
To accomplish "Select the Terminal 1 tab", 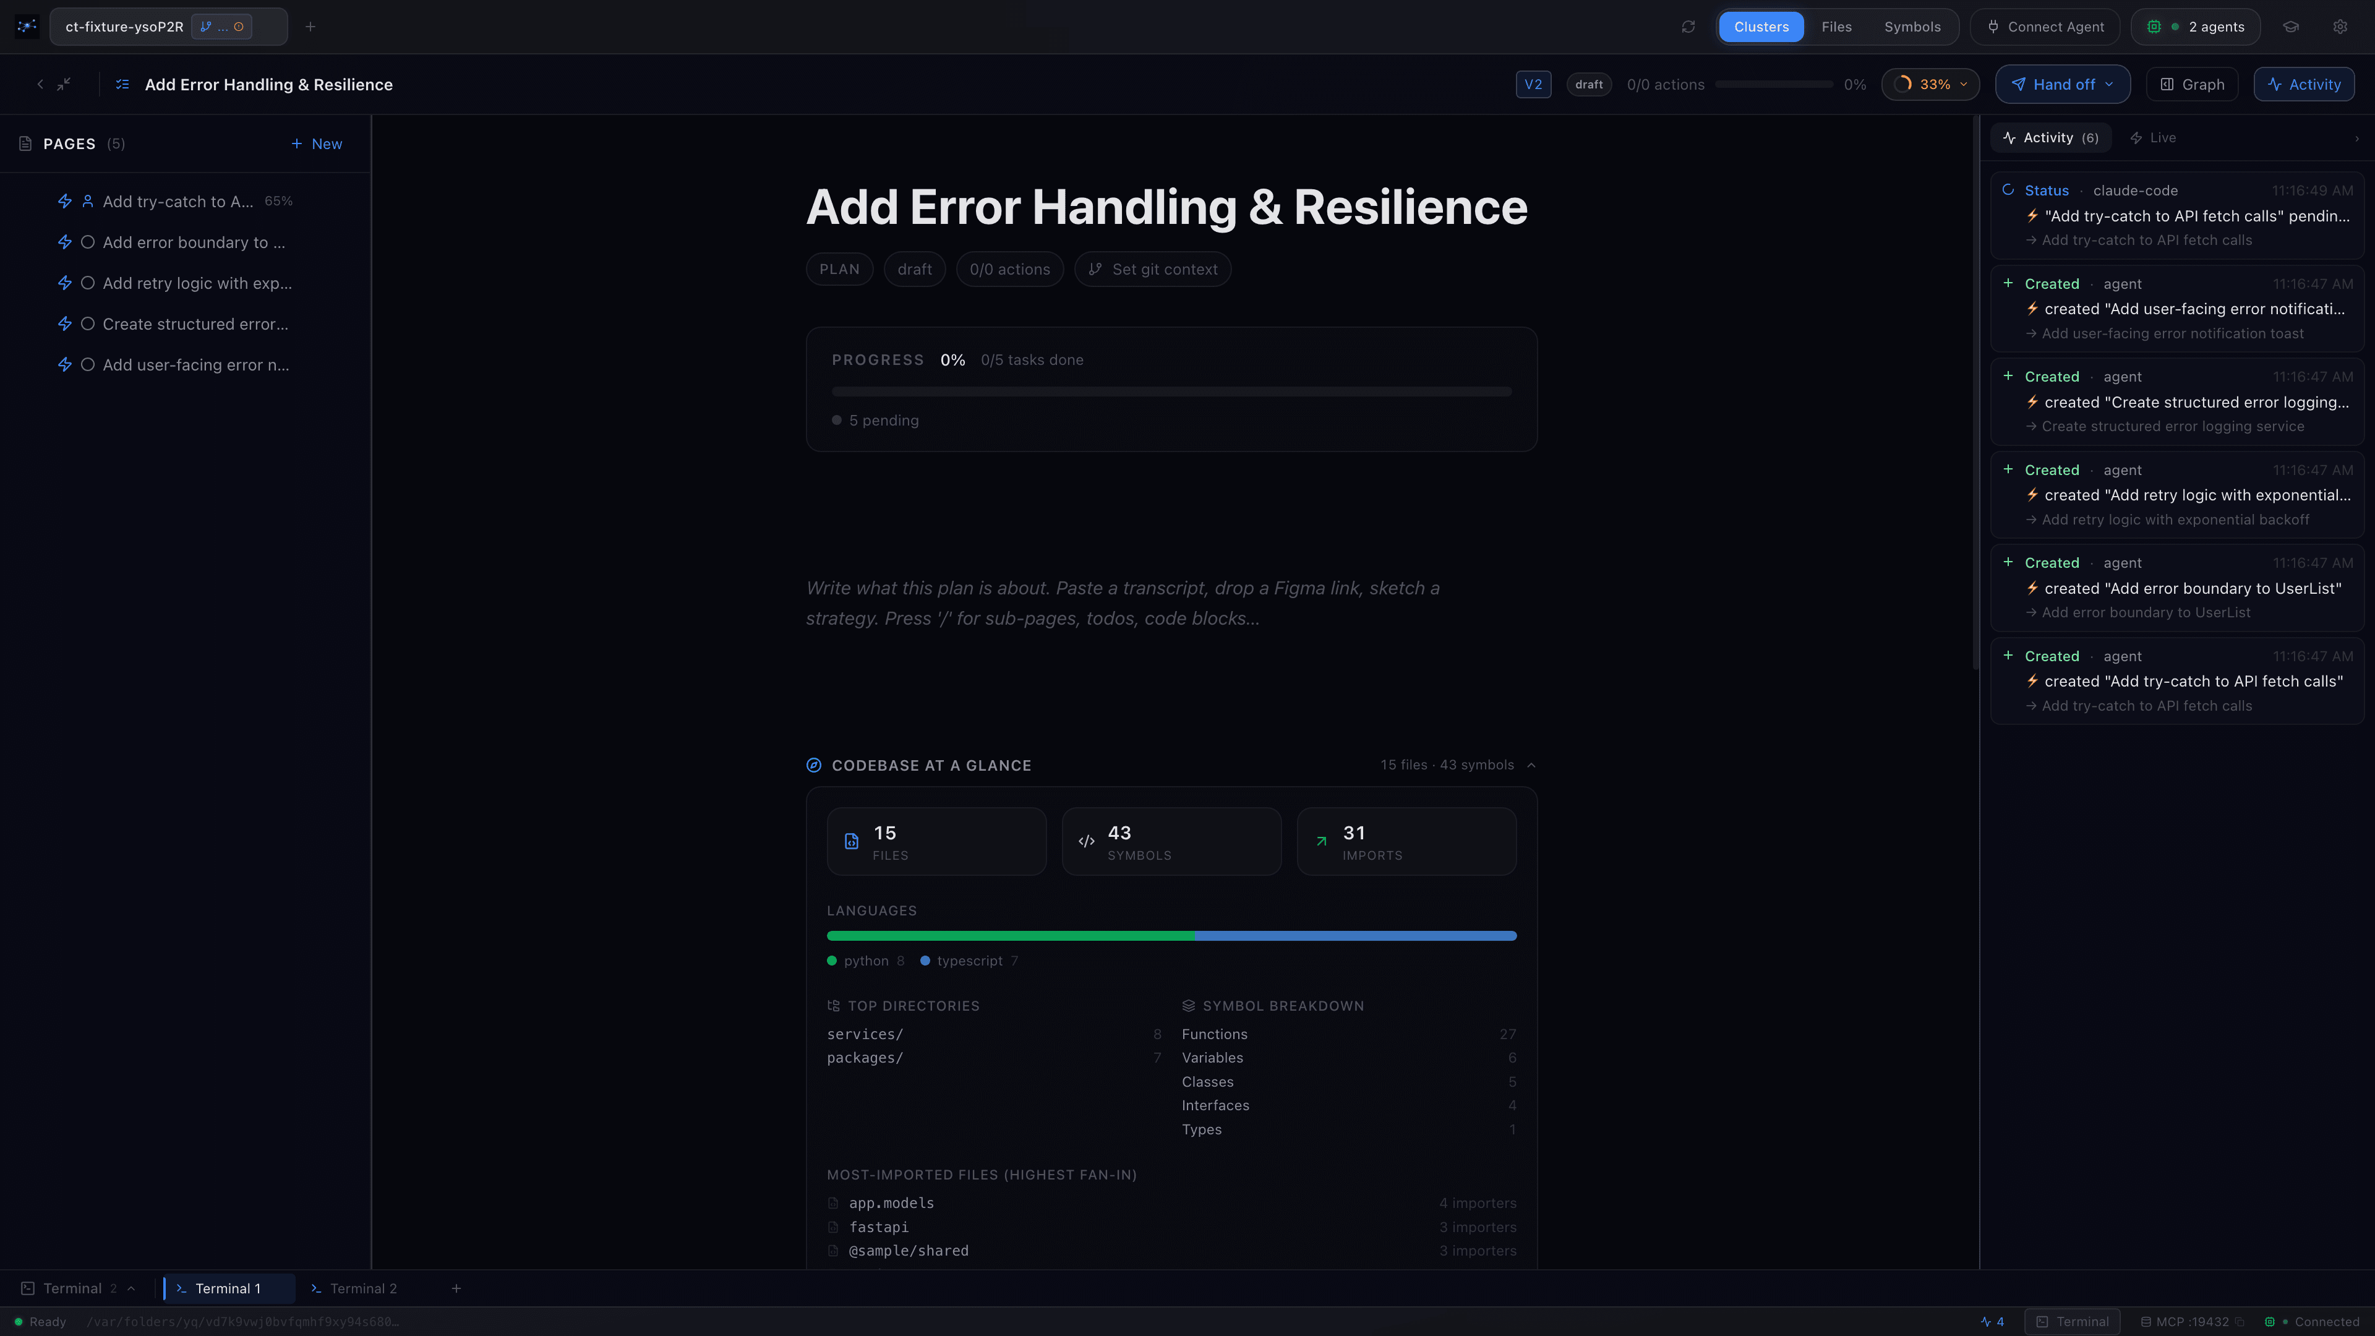I will (x=229, y=1288).
